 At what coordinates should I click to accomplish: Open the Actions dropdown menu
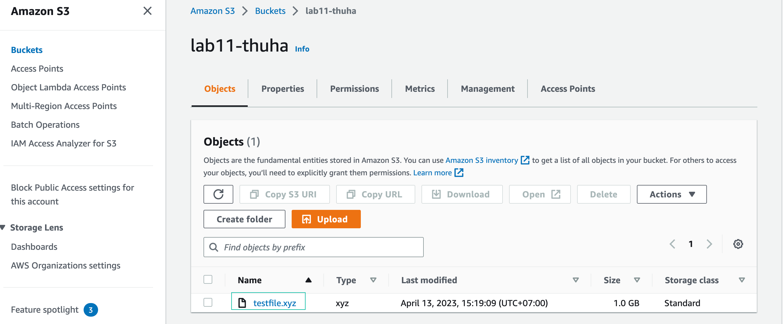pyautogui.click(x=671, y=194)
